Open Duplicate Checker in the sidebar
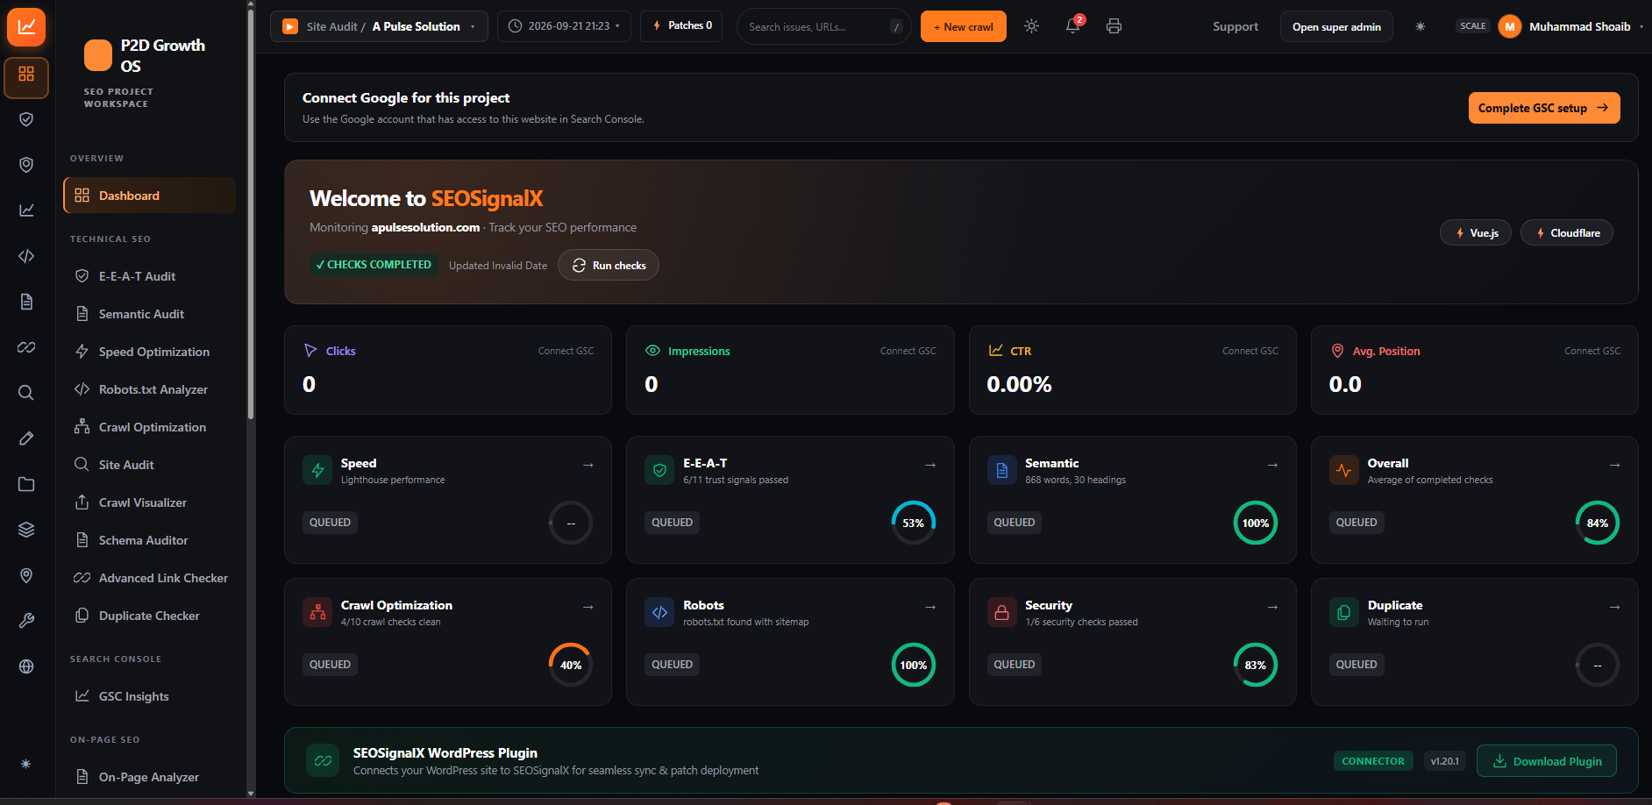This screenshot has height=805, width=1652. click(149, 616)
